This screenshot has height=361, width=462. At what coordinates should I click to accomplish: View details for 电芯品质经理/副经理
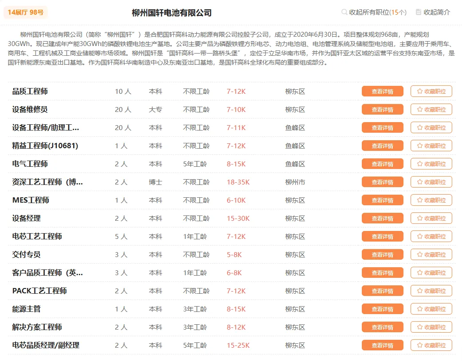coord(383,346)
